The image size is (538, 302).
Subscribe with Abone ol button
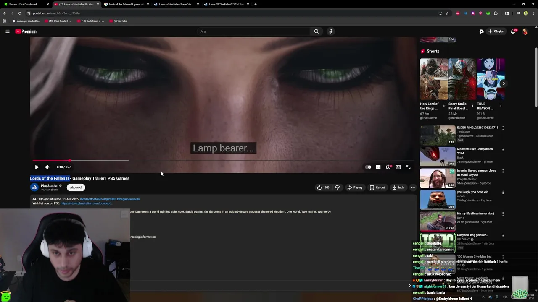click(x=76, y=187)
